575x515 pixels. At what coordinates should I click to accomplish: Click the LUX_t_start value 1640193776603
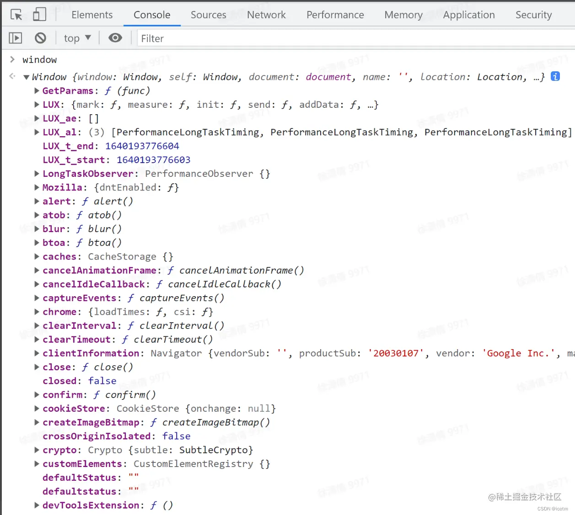(154, 159)
